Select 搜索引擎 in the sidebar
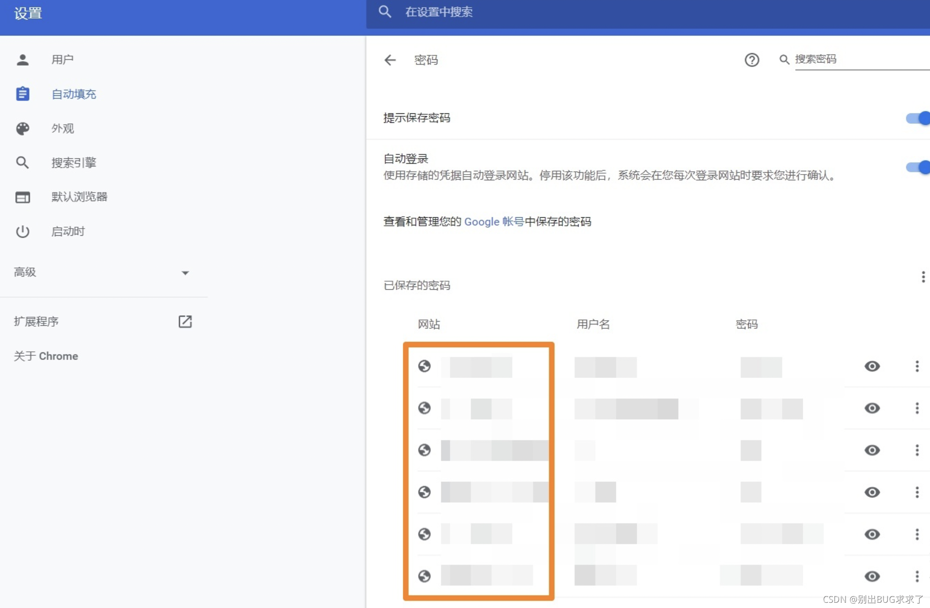 click(74, 163)
